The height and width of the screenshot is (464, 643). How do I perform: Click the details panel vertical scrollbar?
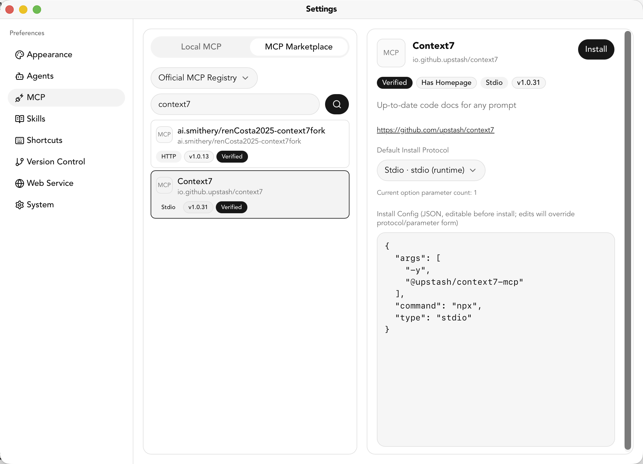coord(628,240)
